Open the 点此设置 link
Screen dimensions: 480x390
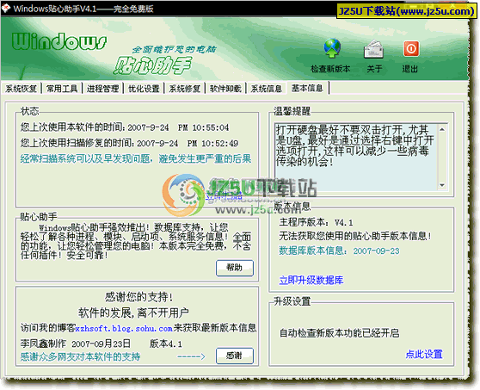(x=424, y=354)
